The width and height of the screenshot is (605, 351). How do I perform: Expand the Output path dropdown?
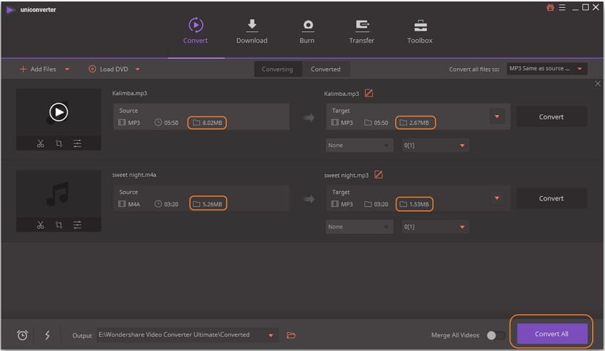[270, 335]
